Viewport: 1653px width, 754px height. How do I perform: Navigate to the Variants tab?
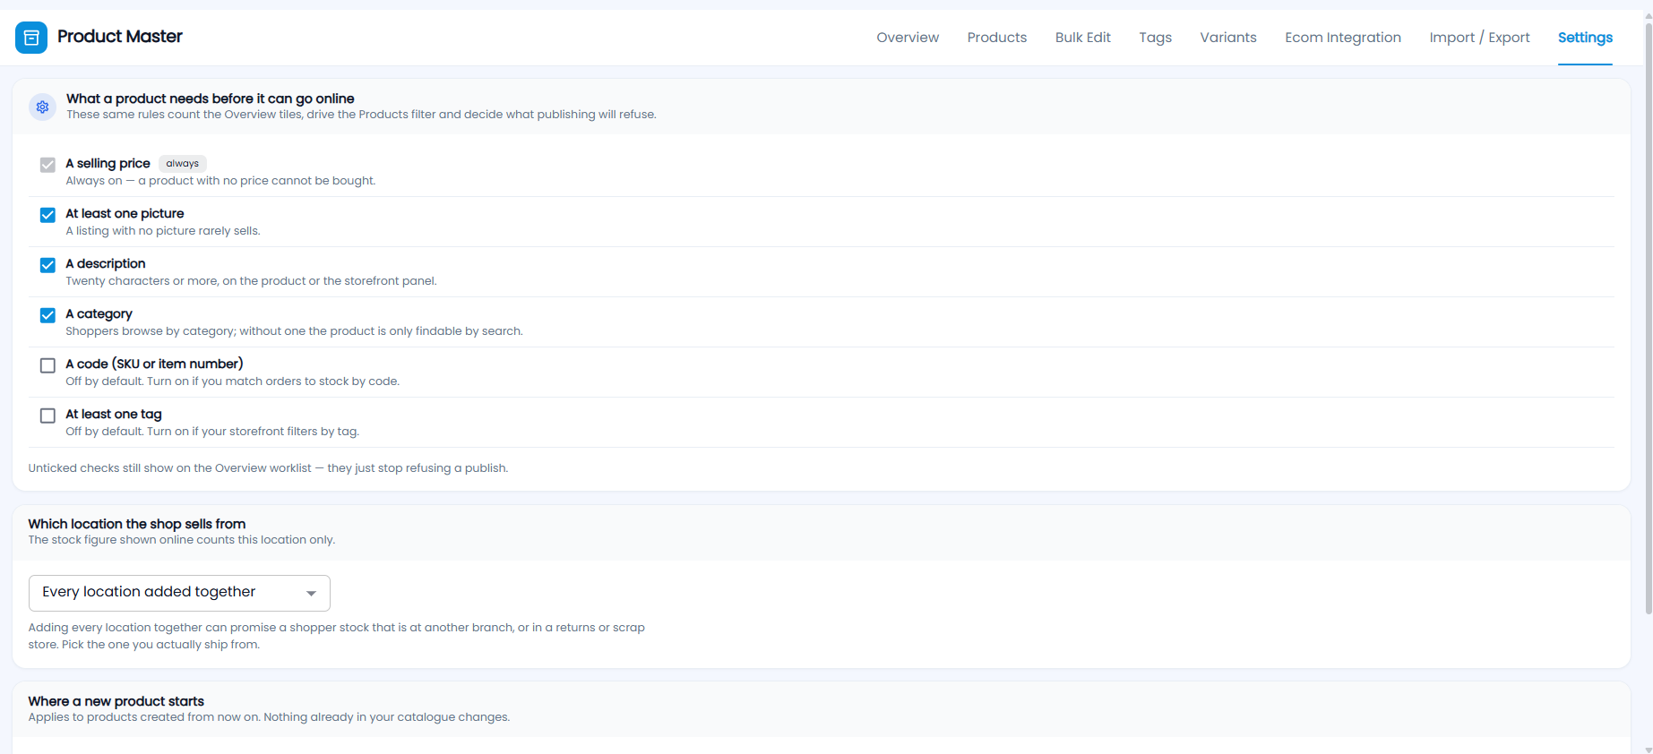coord(1228,38)
